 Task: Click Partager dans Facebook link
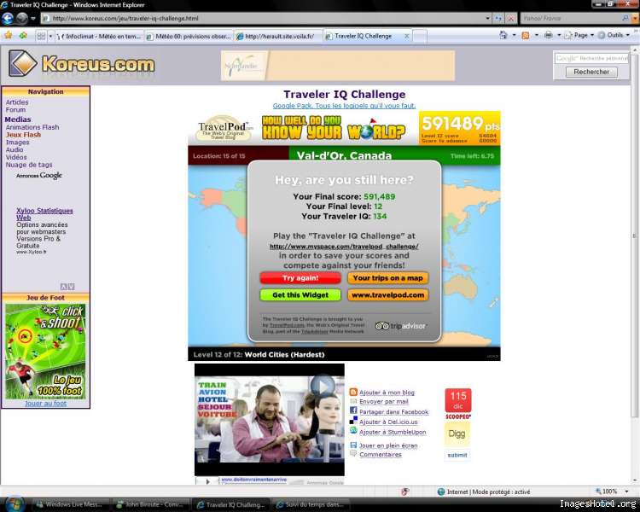[x=394, y=412]
